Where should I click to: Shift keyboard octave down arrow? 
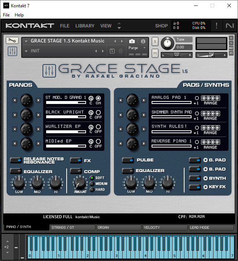pyautogui.click(x=7, y=253)
